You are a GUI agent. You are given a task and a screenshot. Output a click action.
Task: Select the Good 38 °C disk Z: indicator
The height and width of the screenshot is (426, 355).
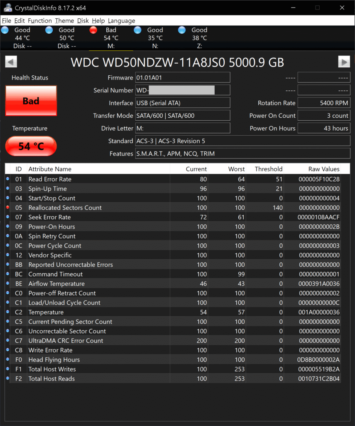tap(199, 38)
